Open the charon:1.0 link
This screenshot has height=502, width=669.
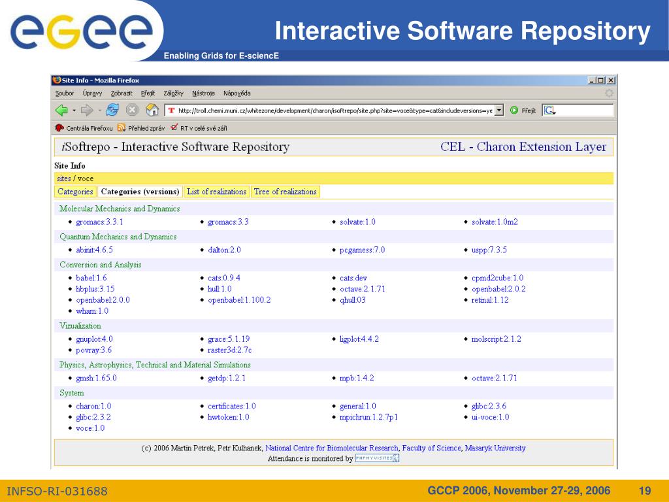pyautogui.click(x=93, y=407)
